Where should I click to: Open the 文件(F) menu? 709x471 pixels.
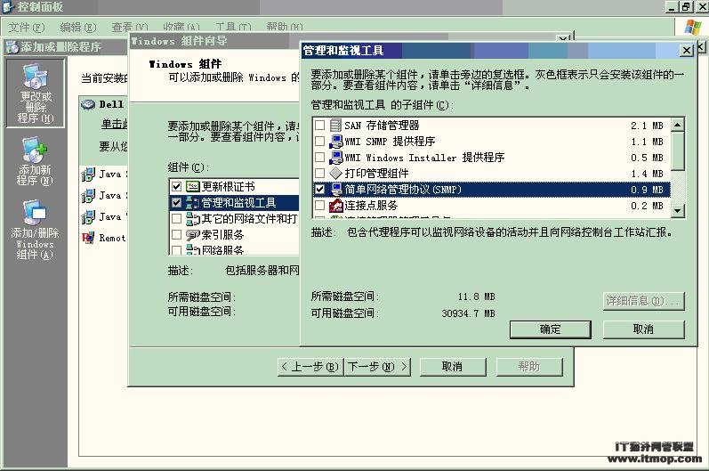[x=26, y=27]
